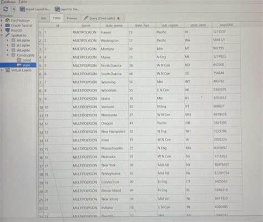Click the Rhode Island cell
Viewport: 263px width, 222px height.
tap(115, 190)
